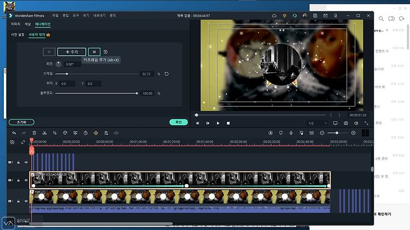
Task: Open the 내보내기 menu
Action: click(99, 15)
